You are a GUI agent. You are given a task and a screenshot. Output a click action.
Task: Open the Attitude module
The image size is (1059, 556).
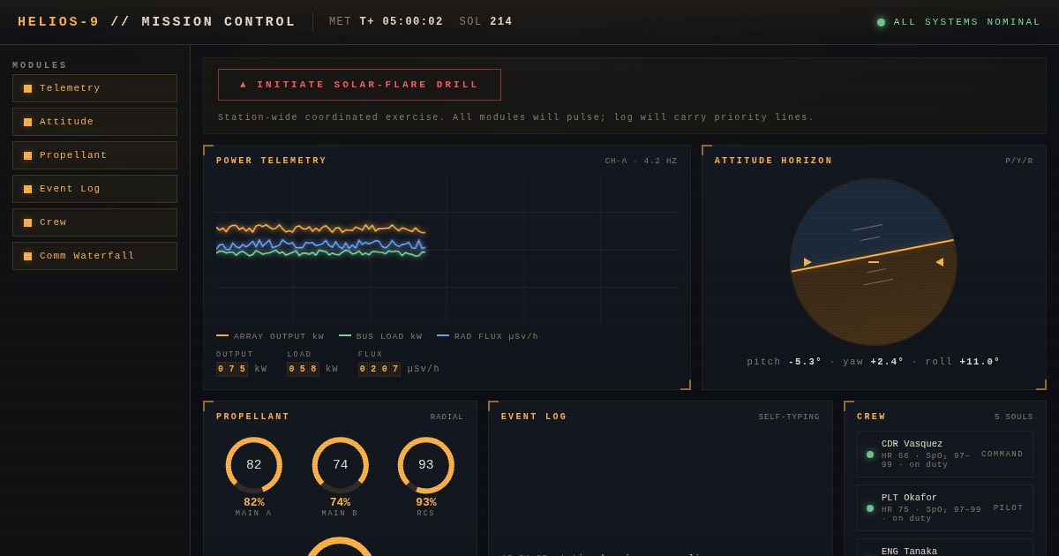point(94,122)
